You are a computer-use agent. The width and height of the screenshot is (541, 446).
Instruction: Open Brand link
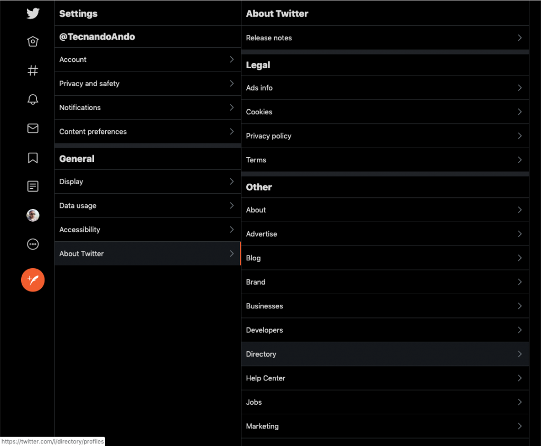click(385, 282)
